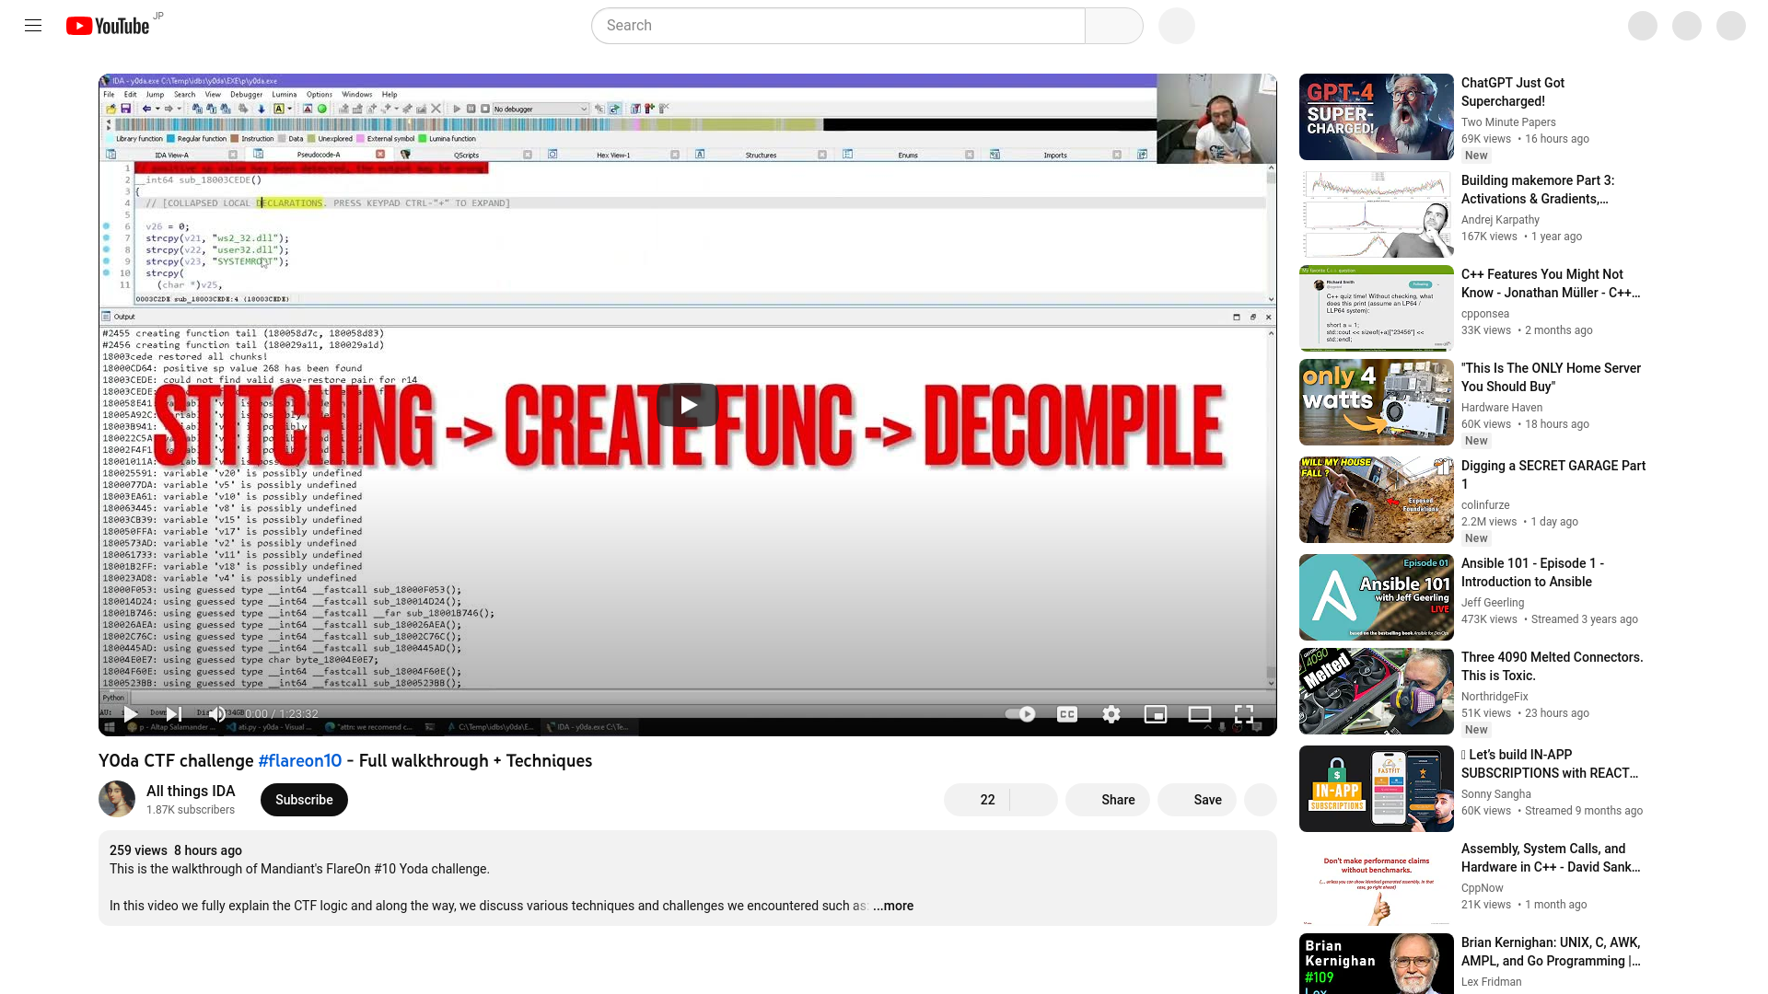Viewport: 1768px width, 994px height.
Task: Save video to a playlist
Action: coord(1197,800)
